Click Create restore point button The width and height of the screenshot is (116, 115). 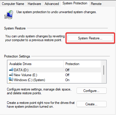(x=91, y=104)
